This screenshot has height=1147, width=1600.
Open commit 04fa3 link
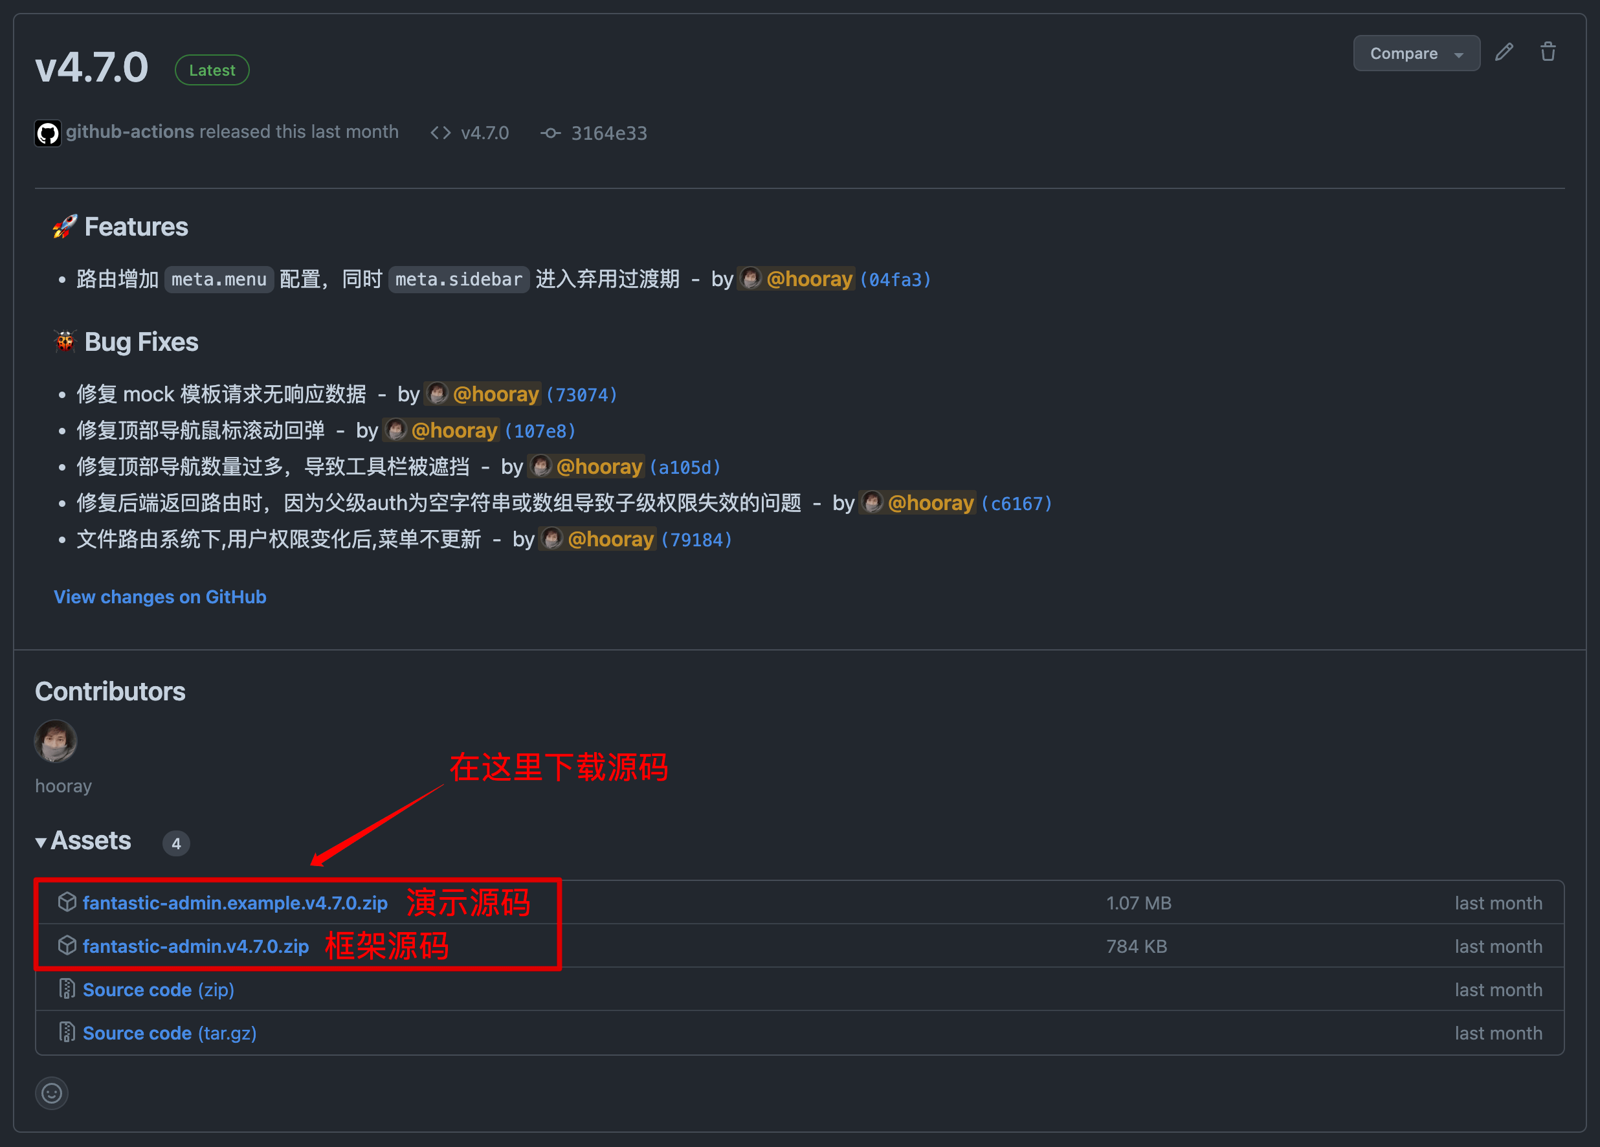(895, 280)
